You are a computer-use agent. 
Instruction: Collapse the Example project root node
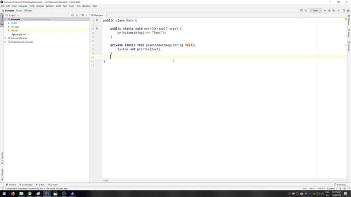pos(5,20)
